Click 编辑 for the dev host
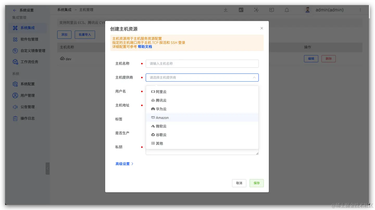 311,59
